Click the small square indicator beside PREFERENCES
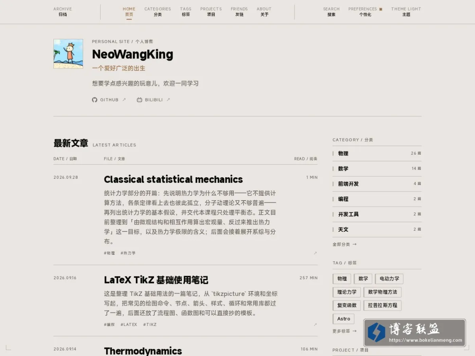This screenshot has height=356, width=475. [381, 9]
